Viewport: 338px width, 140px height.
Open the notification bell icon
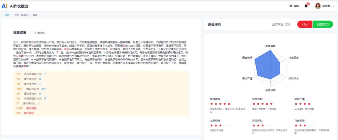tap(306, 6)
